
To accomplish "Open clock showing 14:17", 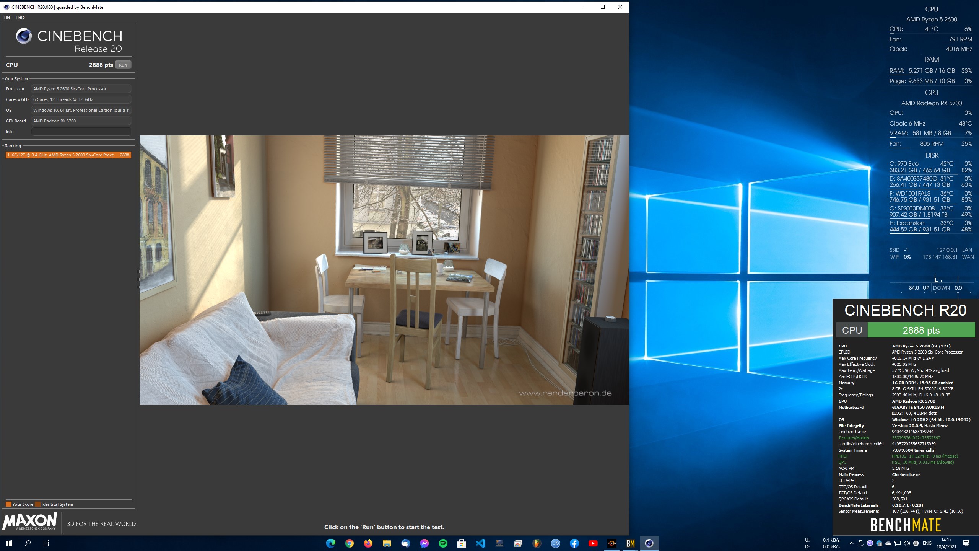I will pyautogui.click(x=946, y=543).
